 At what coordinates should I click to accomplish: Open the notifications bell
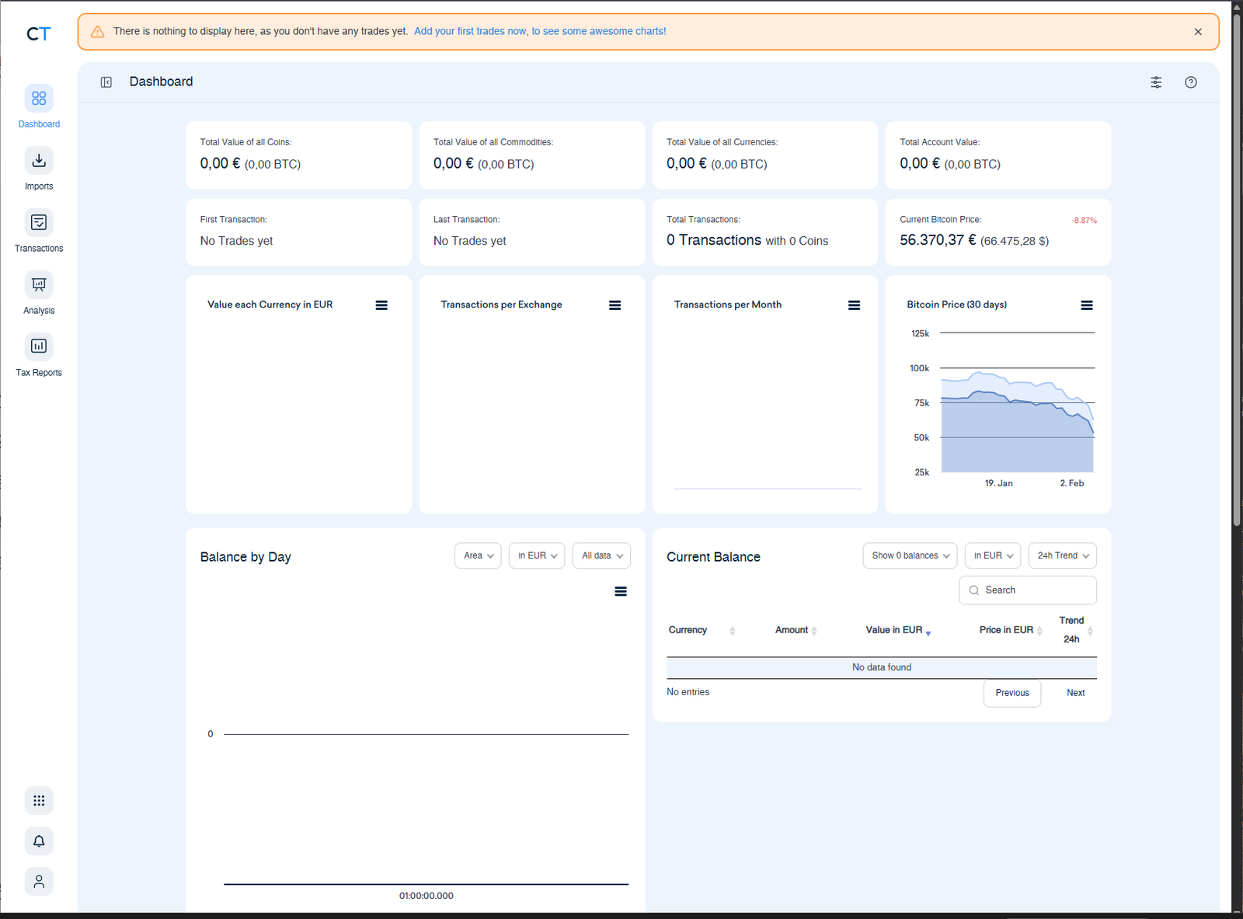[39, 841]
